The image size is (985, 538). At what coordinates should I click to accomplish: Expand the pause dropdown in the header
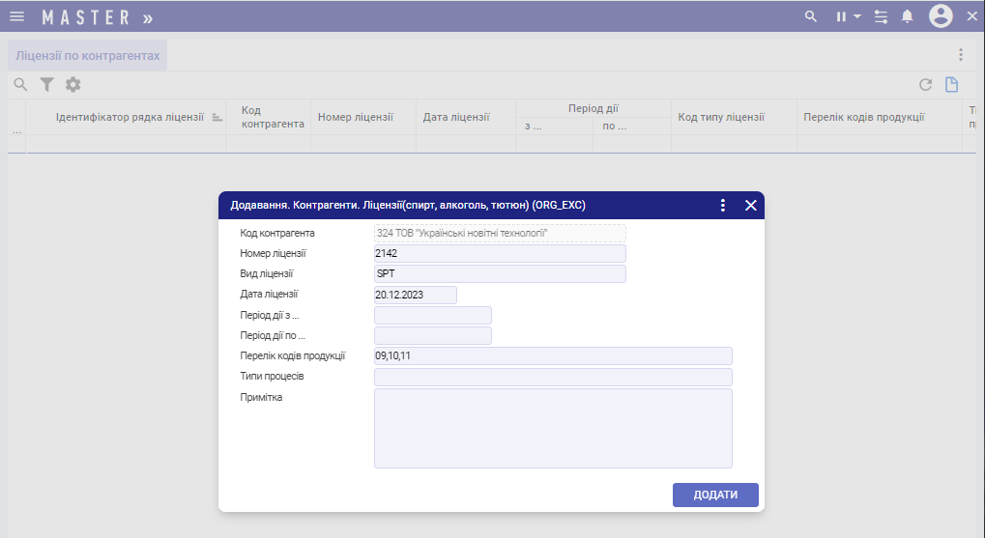pos(848,16)
